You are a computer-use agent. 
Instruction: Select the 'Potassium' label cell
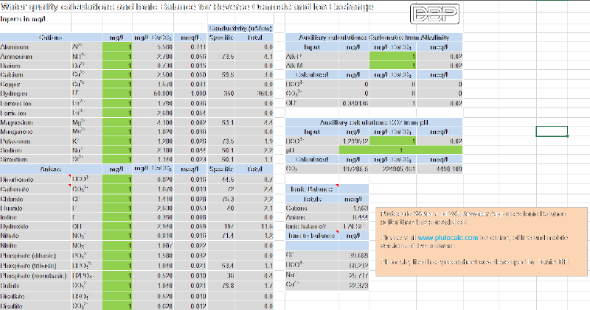(35, 141)
